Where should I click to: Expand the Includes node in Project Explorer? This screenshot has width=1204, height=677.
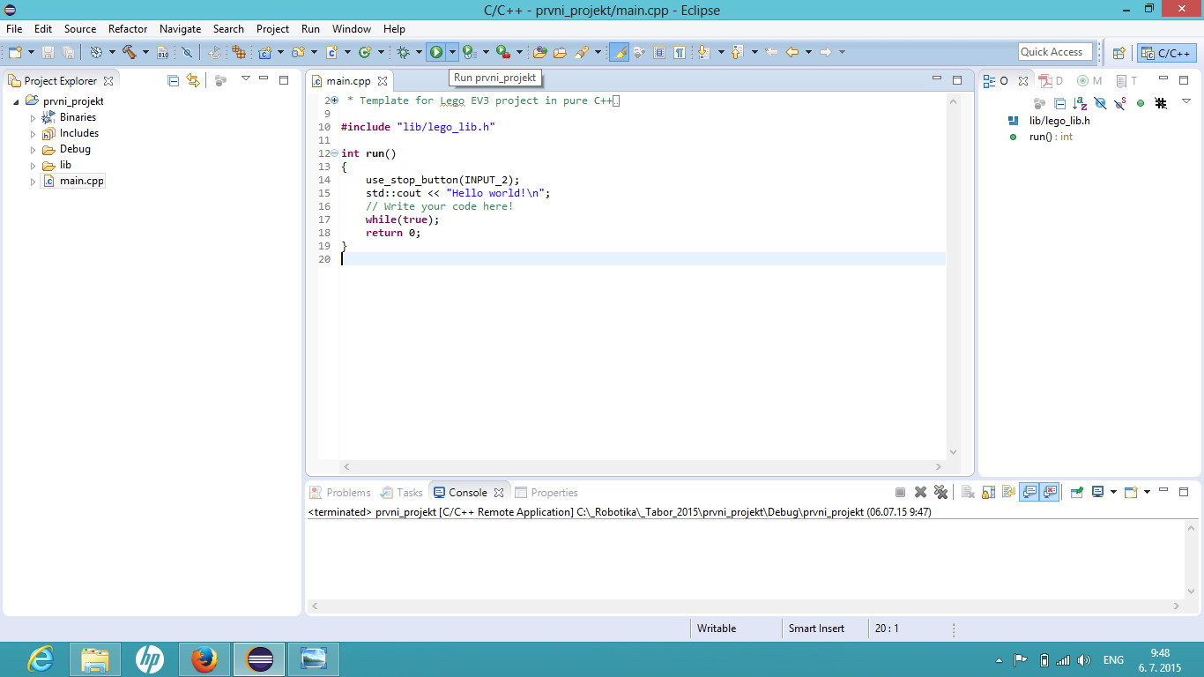pyautogui.click(x=33, y=134)
